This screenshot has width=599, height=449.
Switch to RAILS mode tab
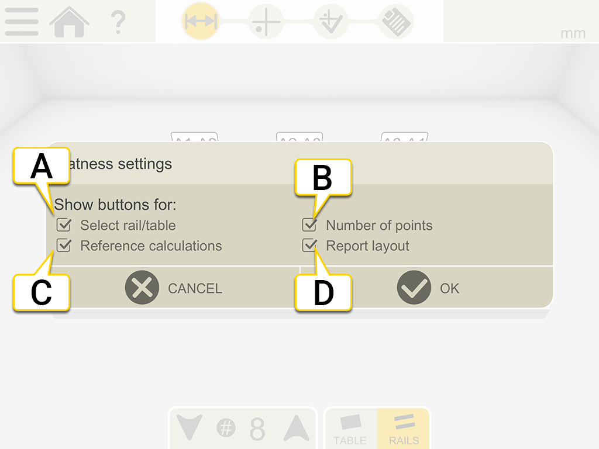point(404,429)
